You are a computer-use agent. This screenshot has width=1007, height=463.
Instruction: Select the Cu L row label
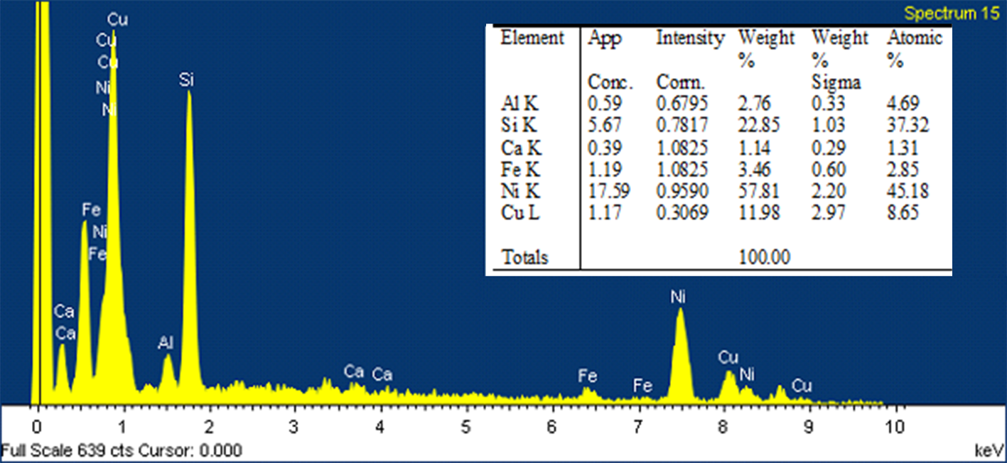click(520, 214)
